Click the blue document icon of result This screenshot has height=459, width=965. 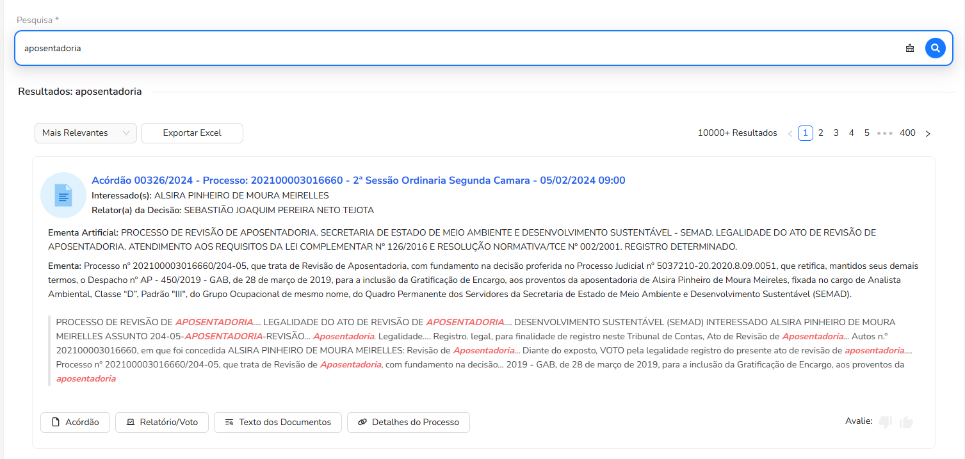point(63,195)
